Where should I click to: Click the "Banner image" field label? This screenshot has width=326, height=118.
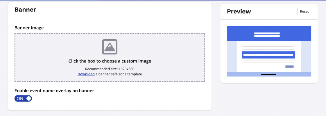point(29,28)
